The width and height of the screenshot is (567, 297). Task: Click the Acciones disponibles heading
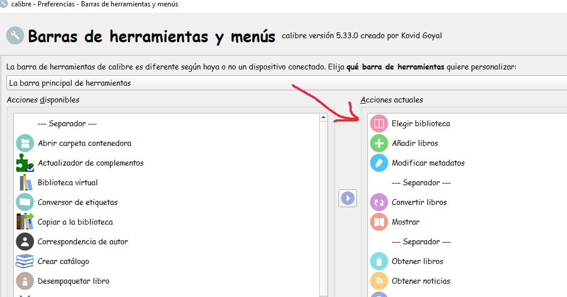click(x=43, y=100)
